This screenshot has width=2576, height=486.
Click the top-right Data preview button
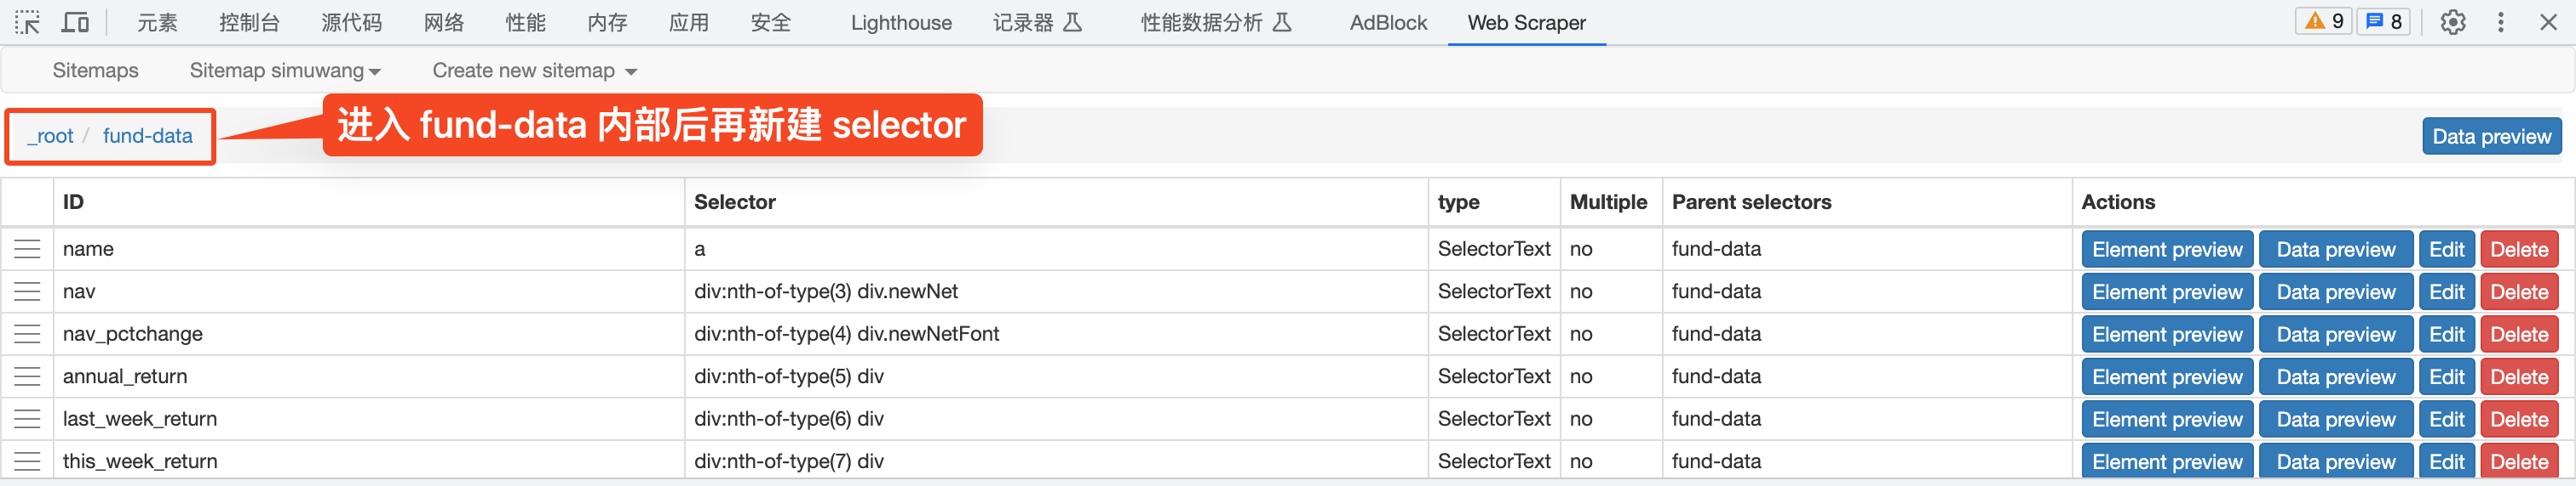pos(2490,137)
